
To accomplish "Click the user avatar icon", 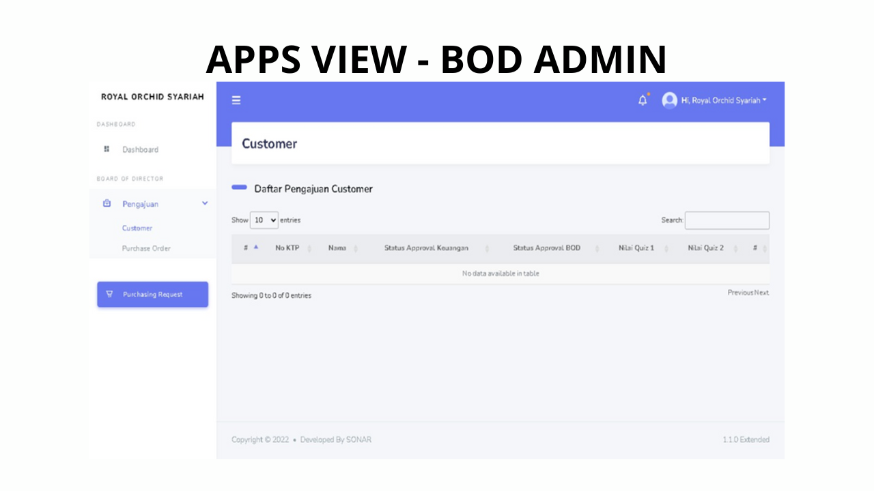I will (x=669, y=100).
